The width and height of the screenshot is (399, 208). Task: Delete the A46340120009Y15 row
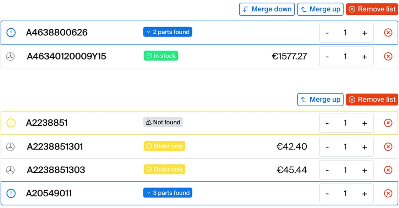point(388,56)
